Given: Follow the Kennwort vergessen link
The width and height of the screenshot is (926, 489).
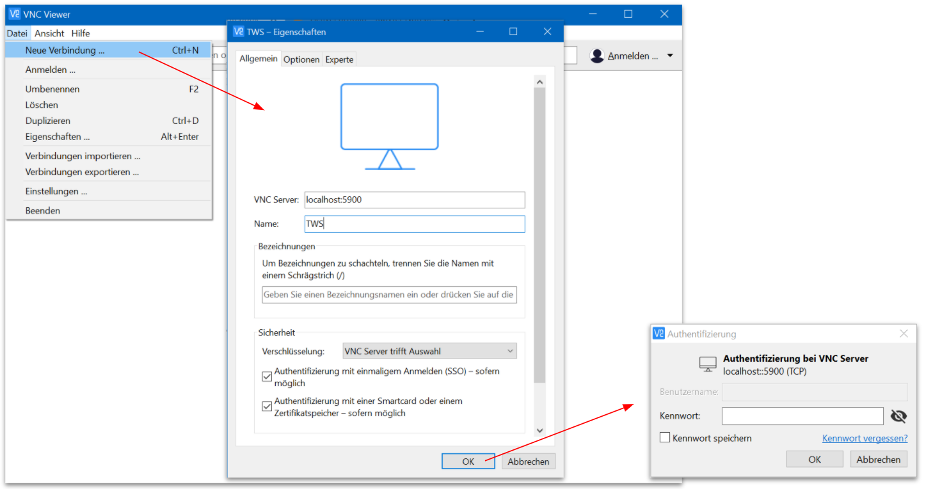Looking at the screenshot, I should click(865, 438).
